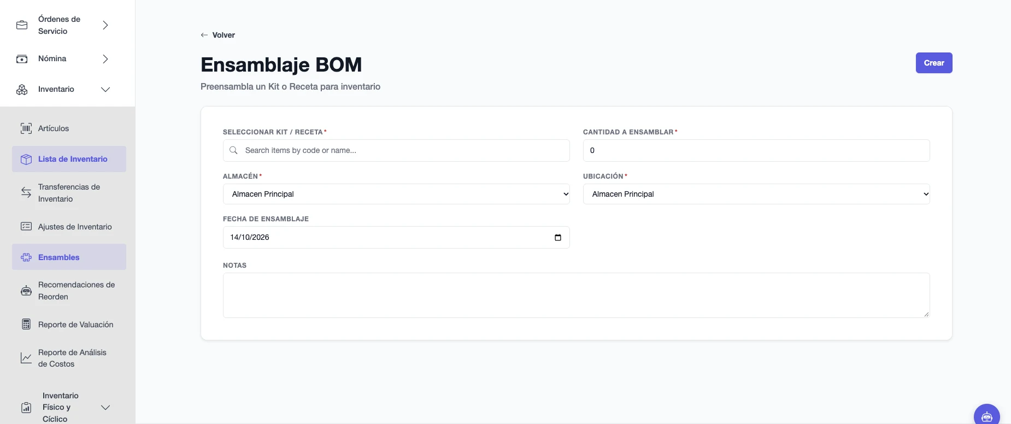The height and width of the screenshot is (424, 1011).
Task: Click the Nómina sidebar label
Action: [52, 58]
